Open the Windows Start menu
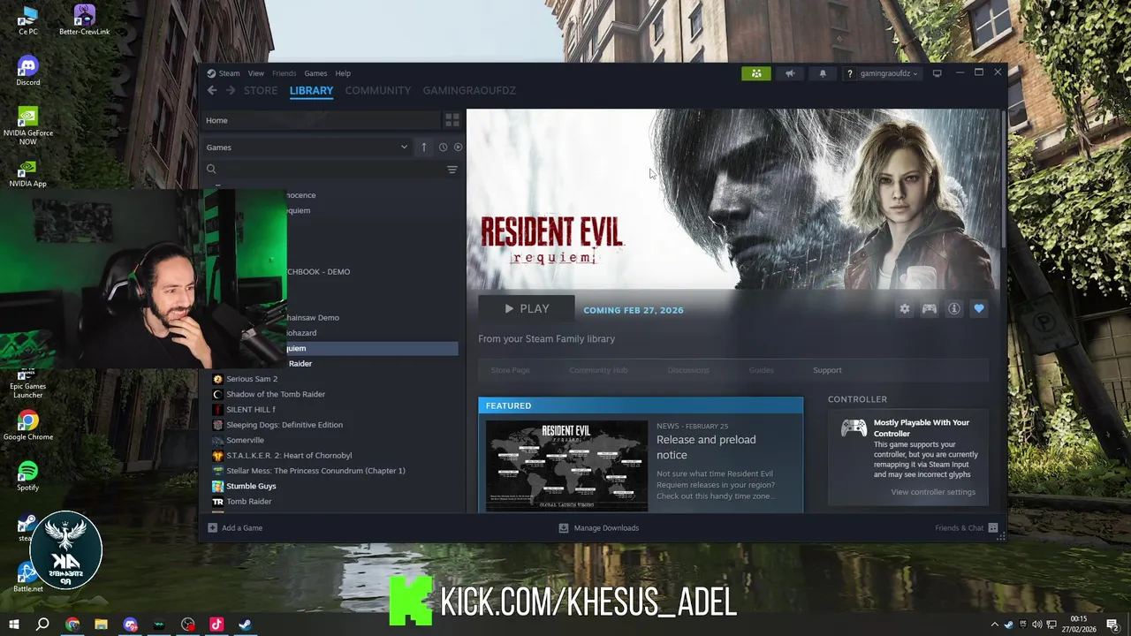Screen dimensions: 1131x636 tap(13, 625)
